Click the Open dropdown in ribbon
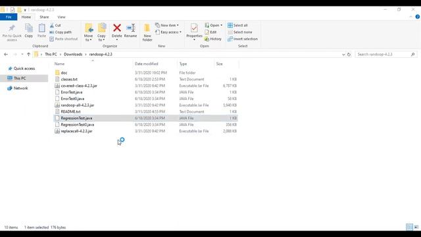421x237 pixels. click(213, 25)
